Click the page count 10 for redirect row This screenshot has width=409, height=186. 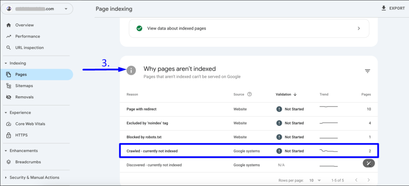(369, 109)
